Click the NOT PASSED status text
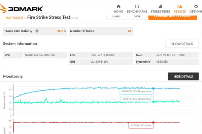Screen dimensions: 202x134 tap(14, 18)
